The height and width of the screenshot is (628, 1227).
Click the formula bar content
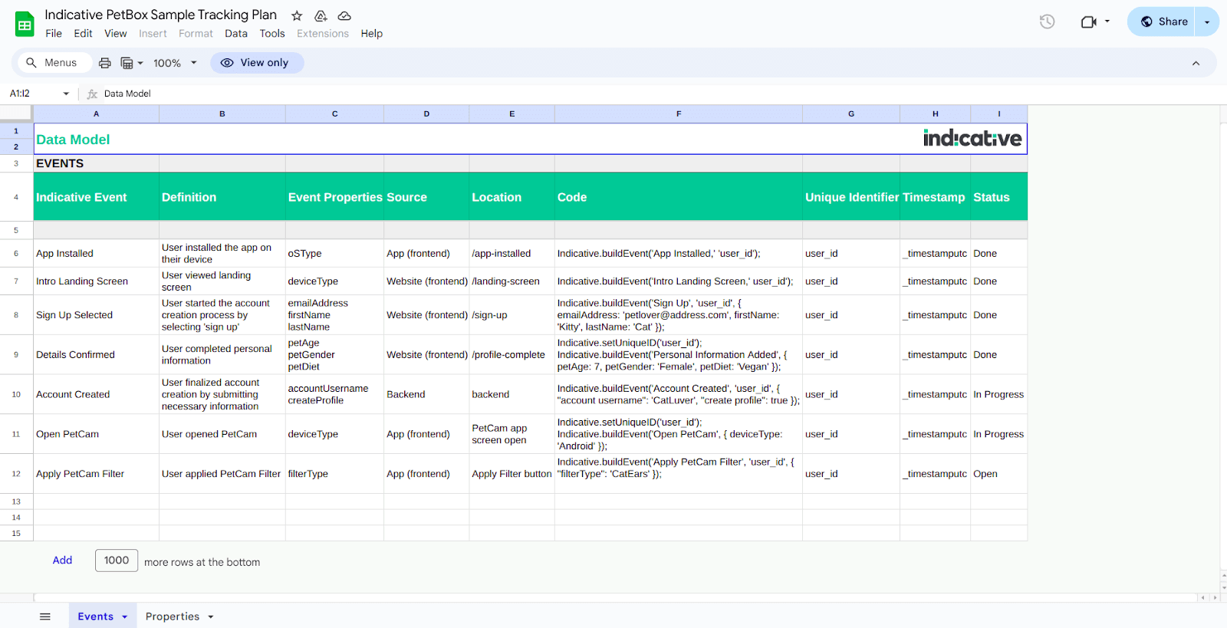(x=127, y=94)
